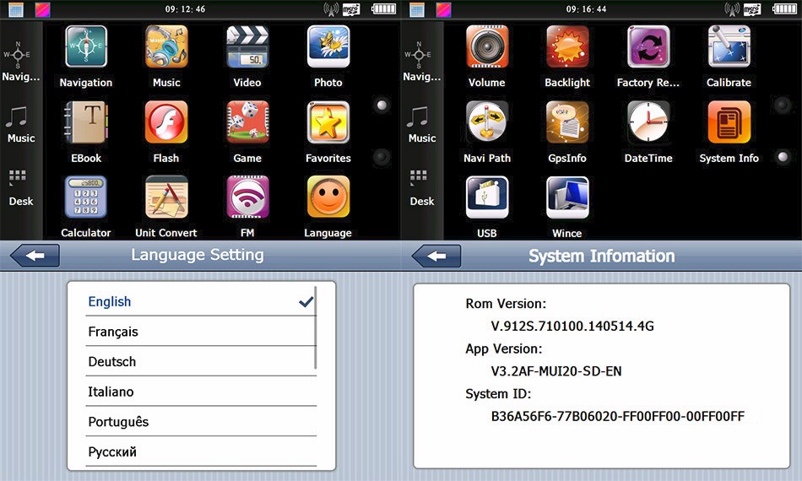This screenshot has width=802, height=481.
Task: Open the Calibrate screen tool
Action: click(729, 47)
